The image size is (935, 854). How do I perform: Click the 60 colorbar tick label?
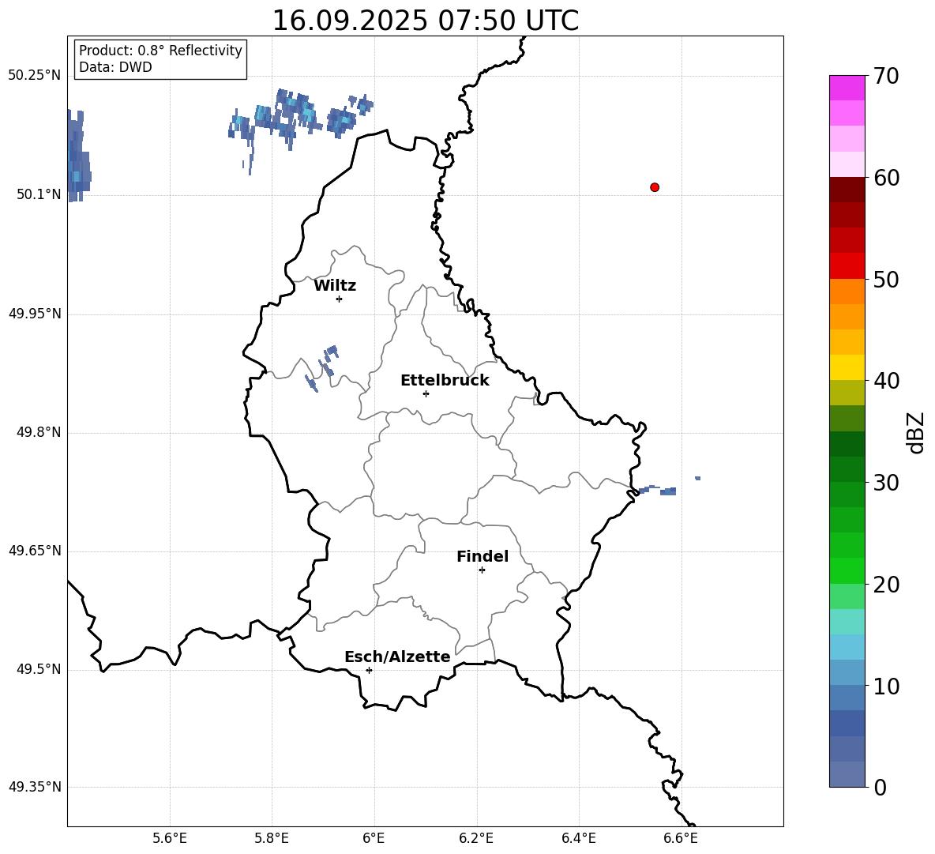(x=886, y=178)
